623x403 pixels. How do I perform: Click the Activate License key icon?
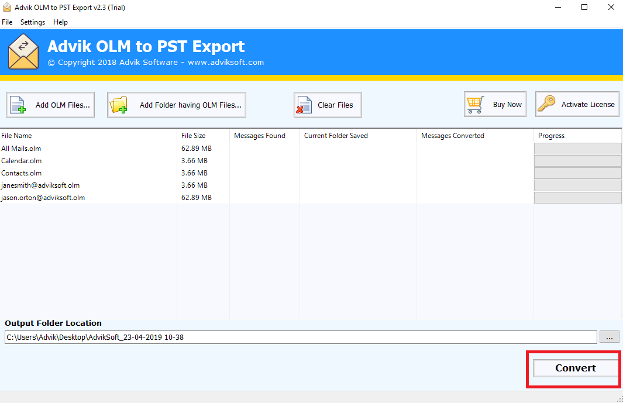pos(546,104)
